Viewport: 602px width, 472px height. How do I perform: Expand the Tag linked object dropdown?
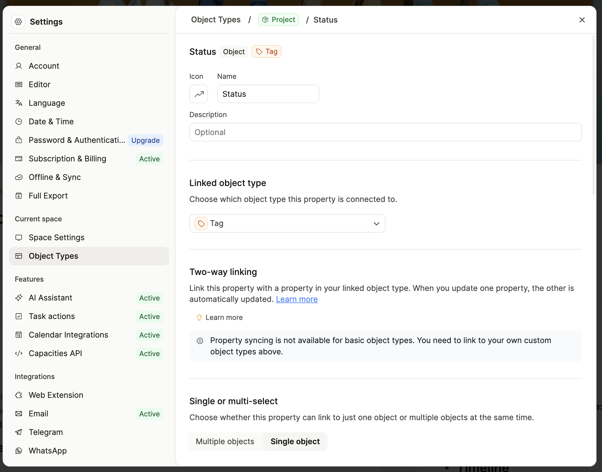[287, 223]
